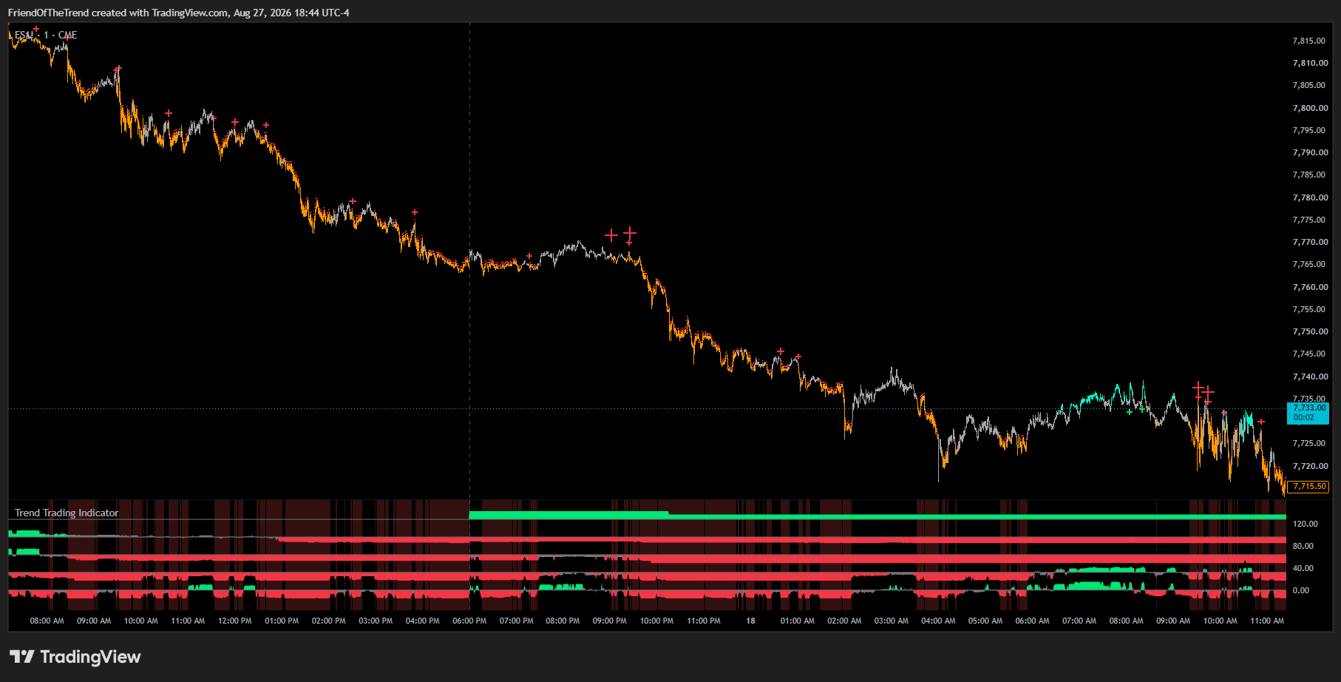Click the 7,775.00 price axis label

(1309, 220)
